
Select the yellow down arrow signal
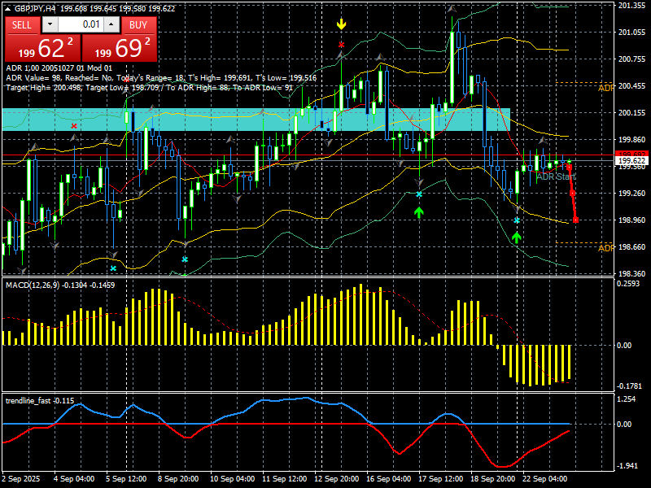(x=341, y=24)
